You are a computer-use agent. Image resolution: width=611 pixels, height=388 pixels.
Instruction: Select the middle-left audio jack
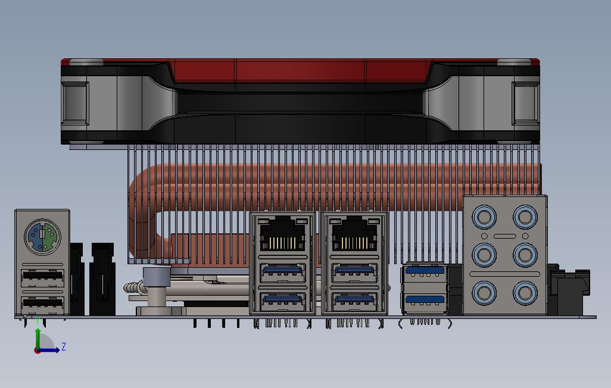[x=484, y=255]
